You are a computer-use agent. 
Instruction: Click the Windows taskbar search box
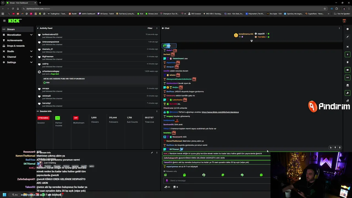tap(15, 195)
